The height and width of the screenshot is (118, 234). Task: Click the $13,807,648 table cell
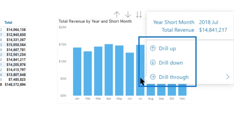(16, 75)
